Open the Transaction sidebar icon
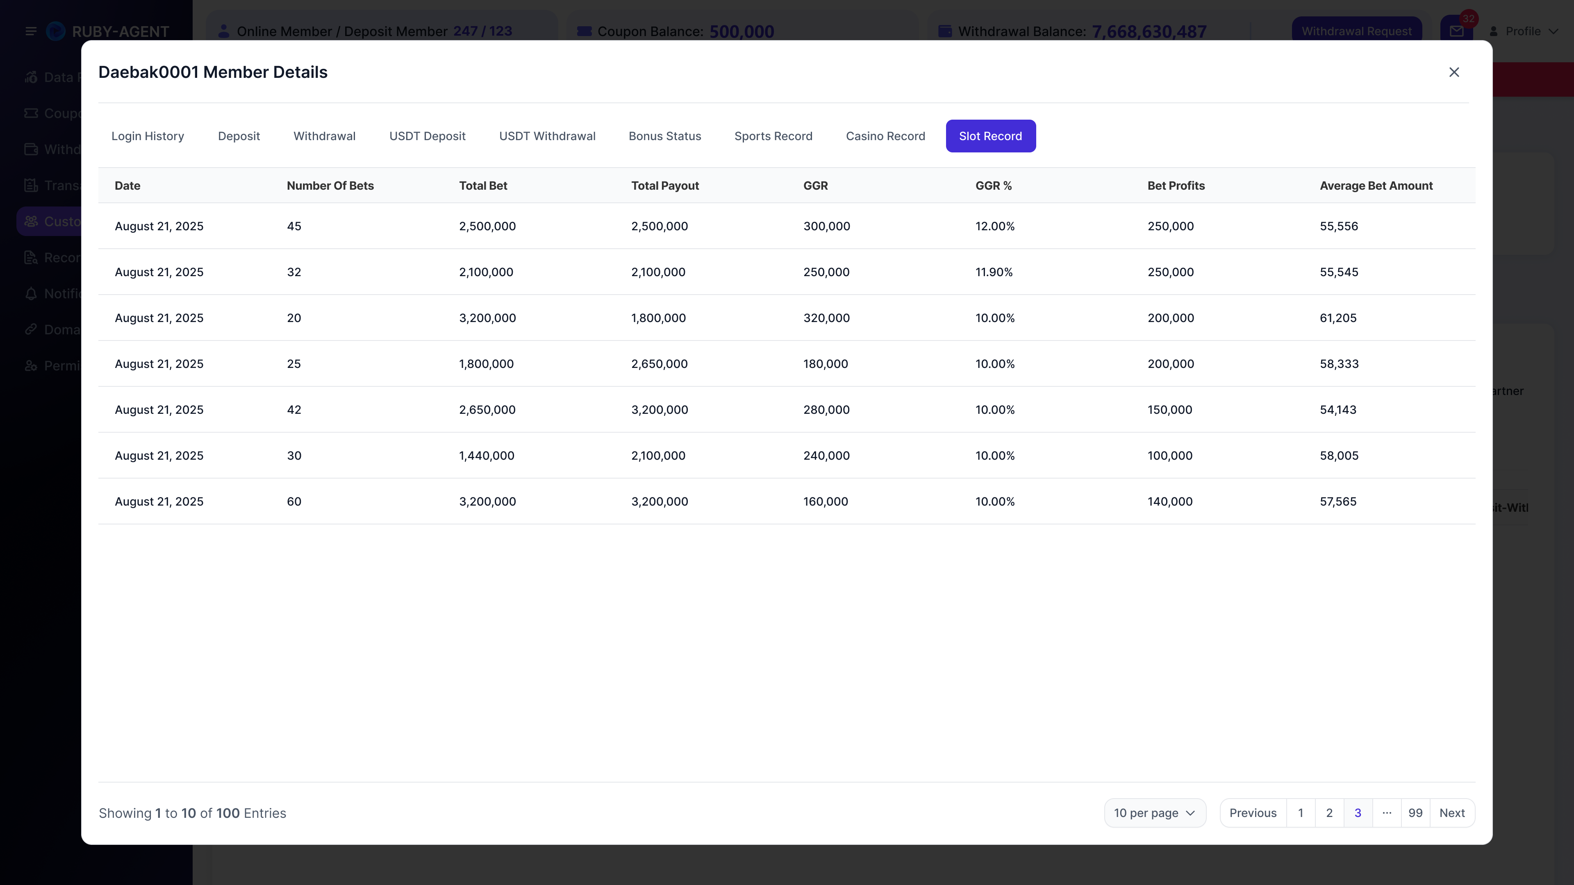 pos(31,185)
